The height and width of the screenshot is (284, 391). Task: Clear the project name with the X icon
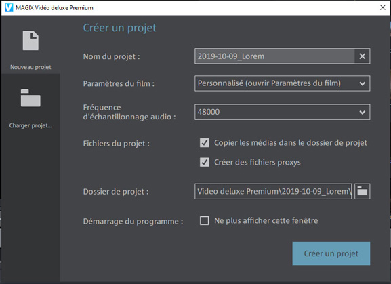pyautogui.click(x=363, y=56)
